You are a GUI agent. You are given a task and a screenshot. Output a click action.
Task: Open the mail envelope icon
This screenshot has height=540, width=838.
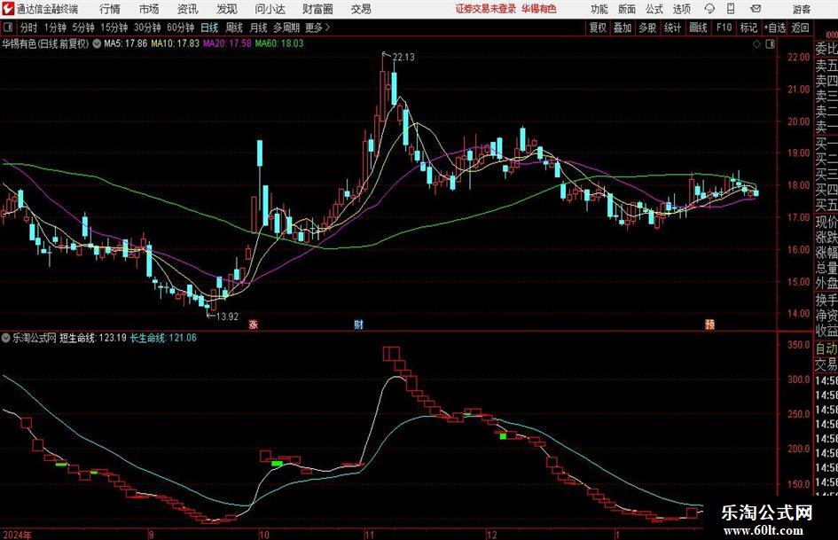pyautogui.click(x=756, y=9)
